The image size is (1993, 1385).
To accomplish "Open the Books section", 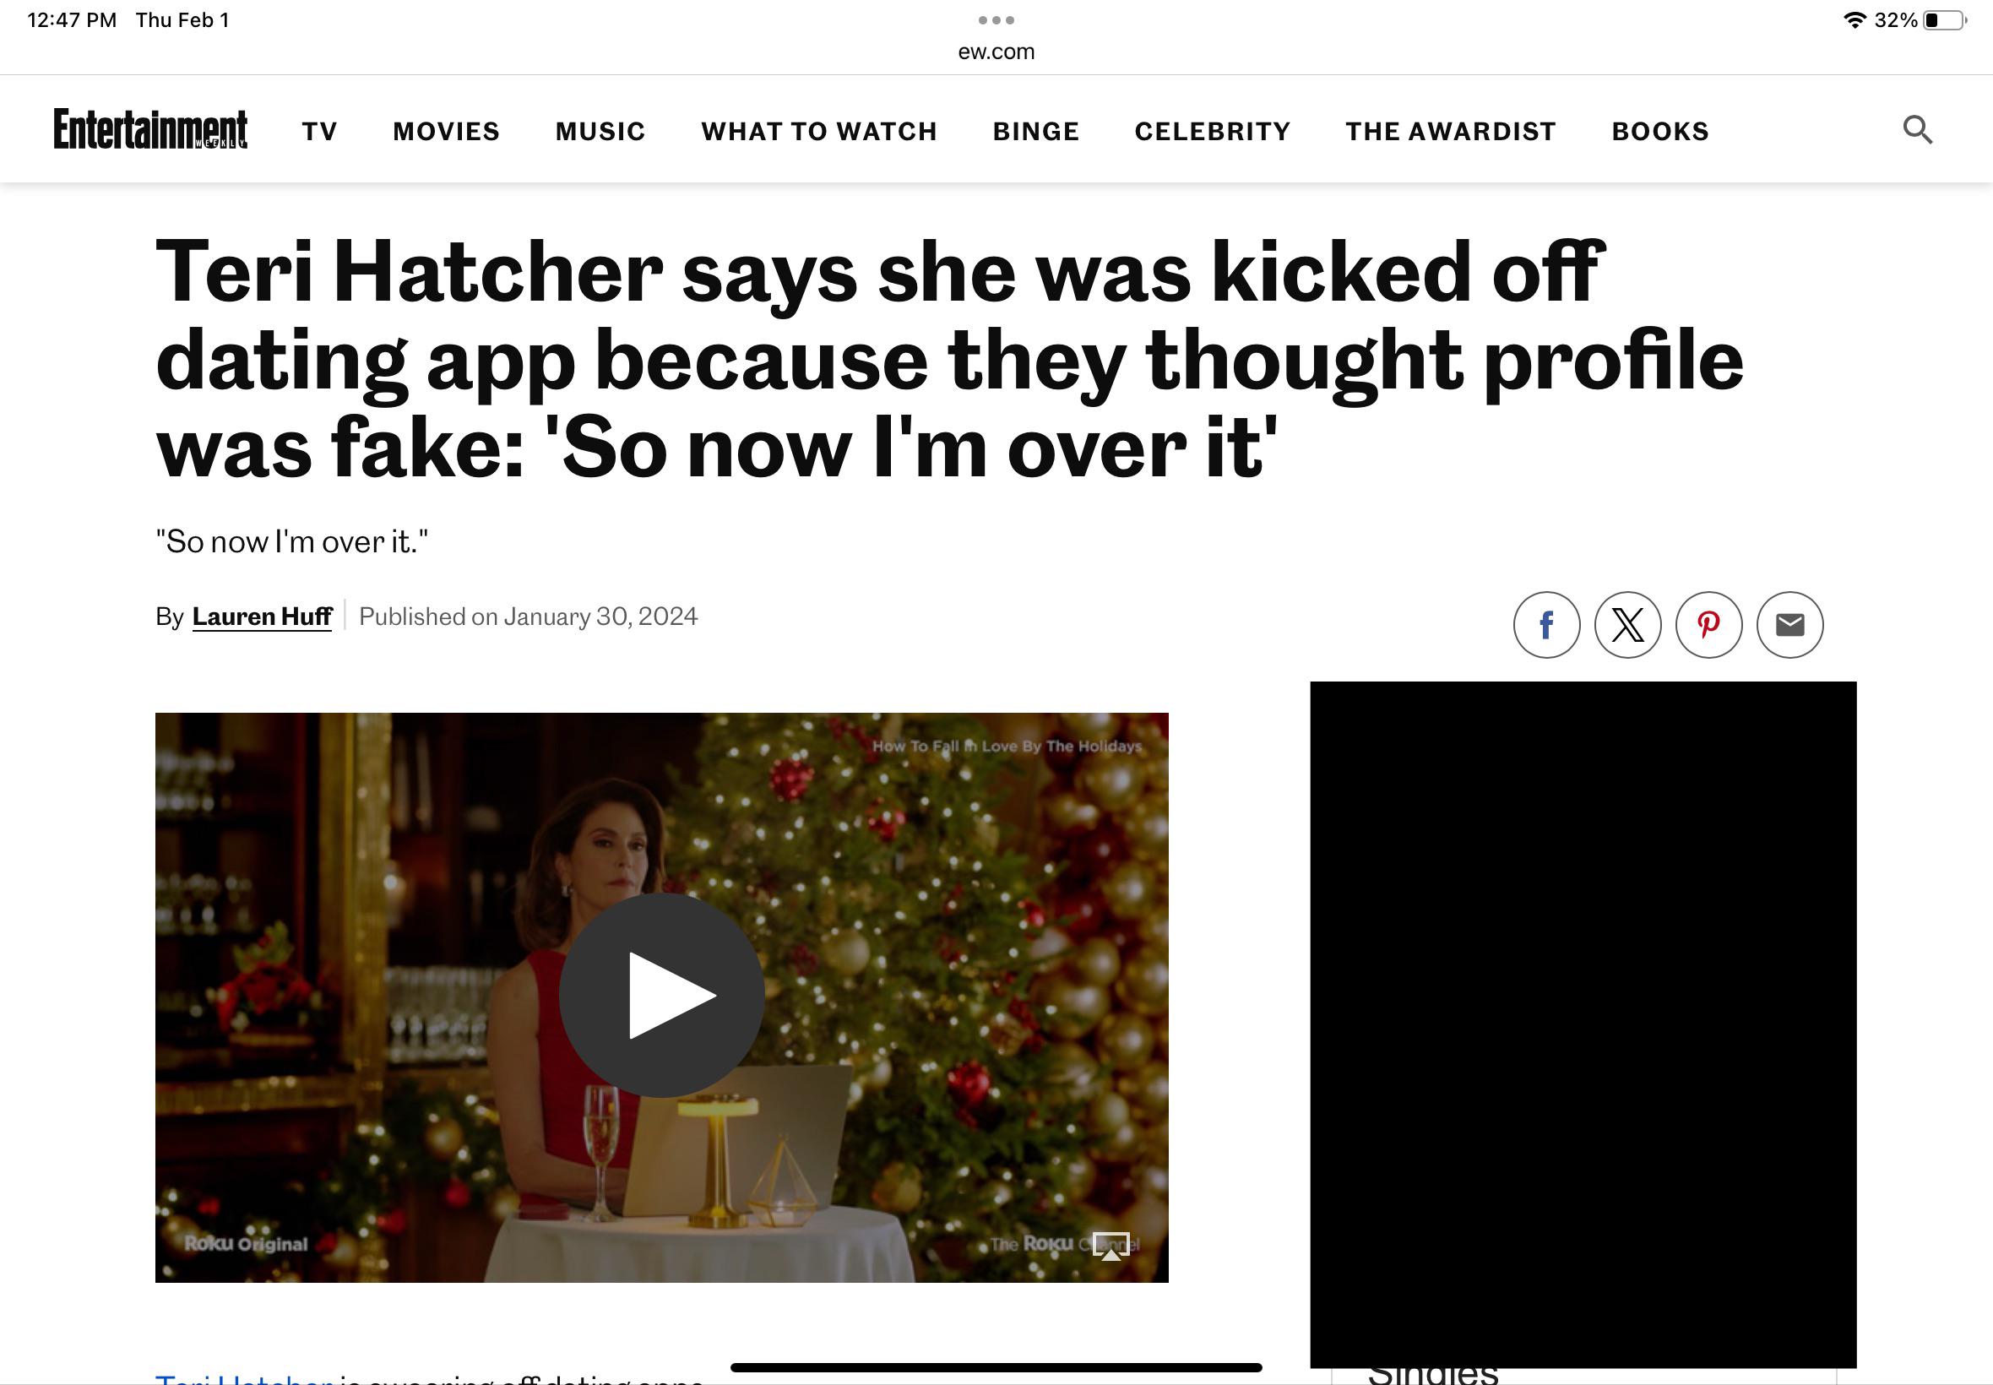I will [x=1659, y=131].
